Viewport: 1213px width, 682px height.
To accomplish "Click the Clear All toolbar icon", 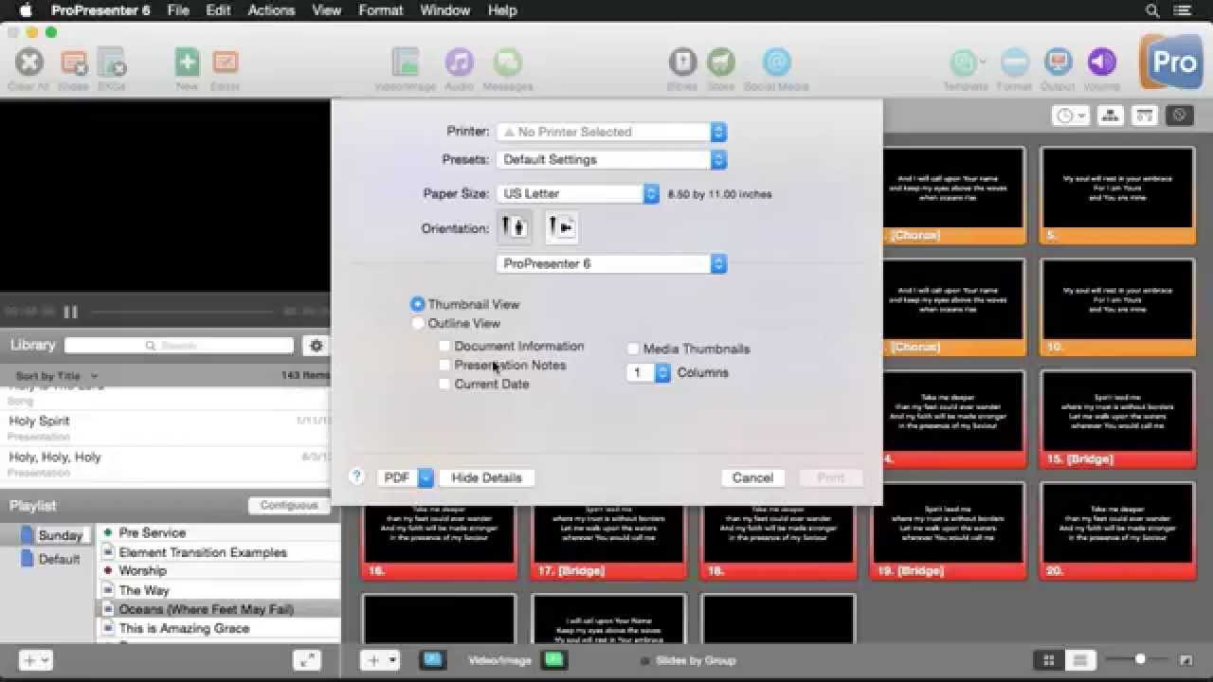I will point(29,63).
